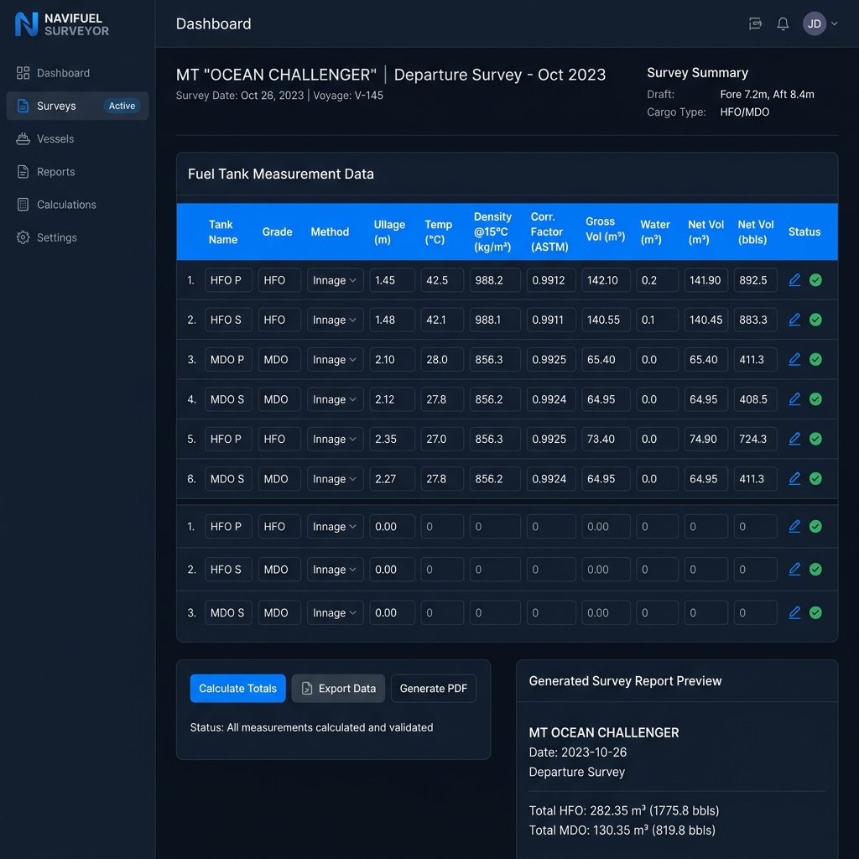Edit HFO S row with ullage 1.48

794,320
